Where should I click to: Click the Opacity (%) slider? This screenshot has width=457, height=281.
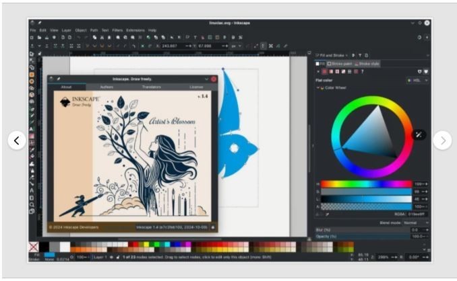(x=363, y=237)
